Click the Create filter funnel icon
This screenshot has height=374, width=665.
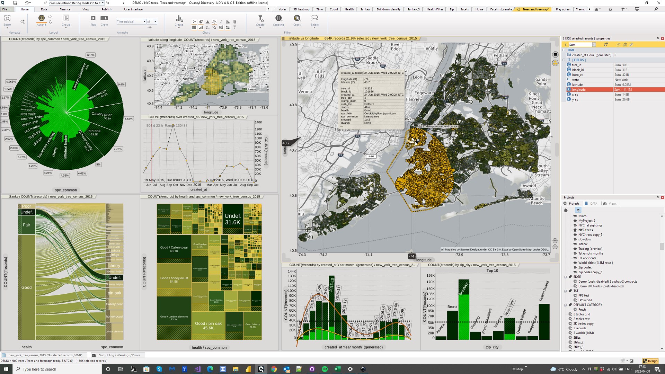pyautogui.click(x=260, y=18)
